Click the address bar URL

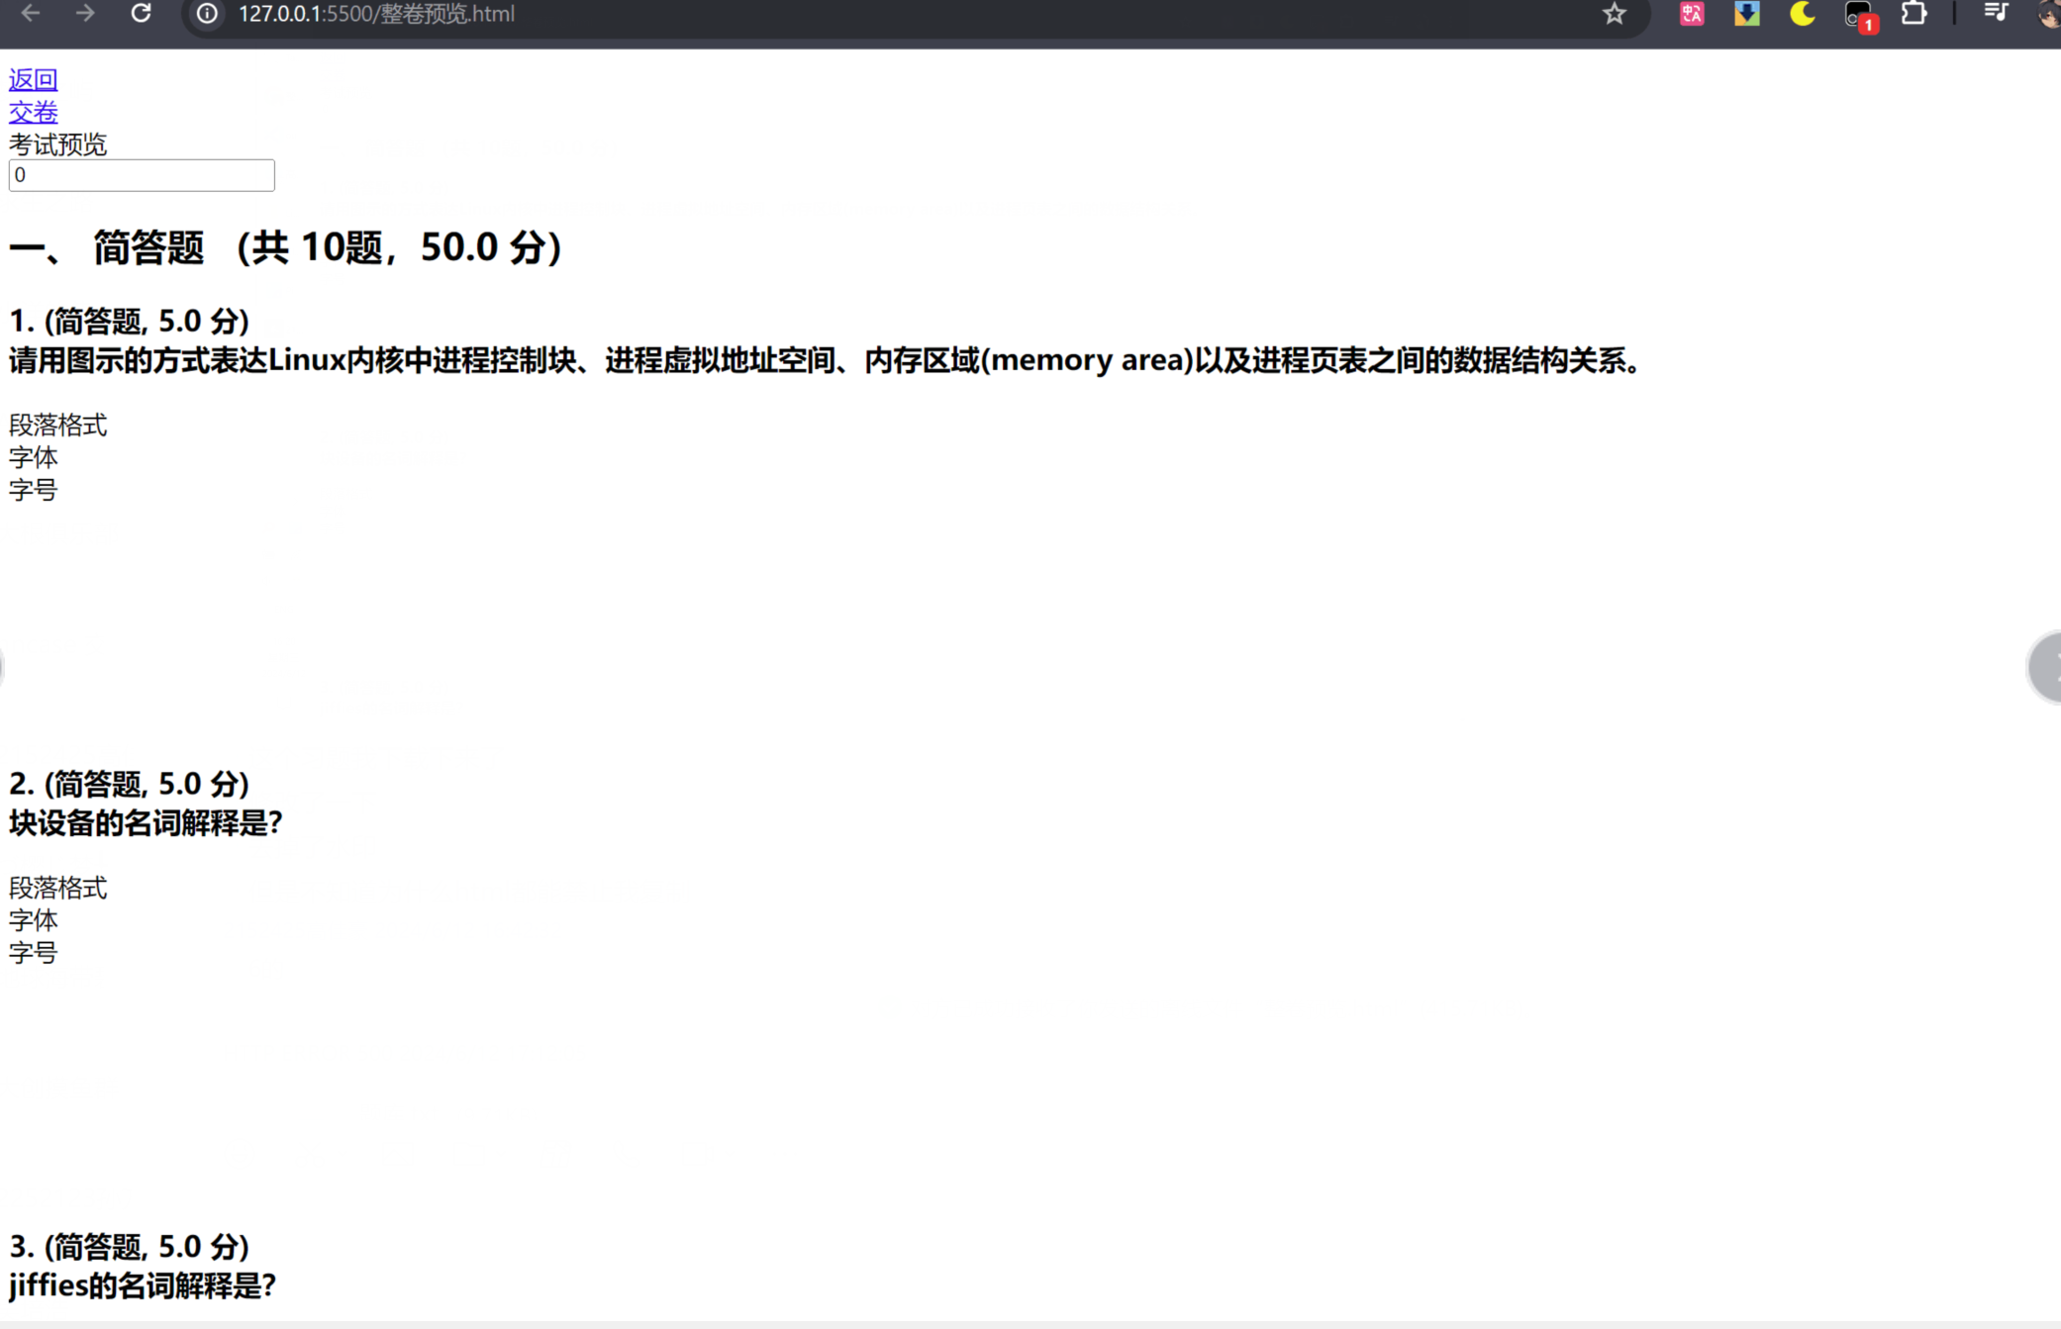coord(376,14)
